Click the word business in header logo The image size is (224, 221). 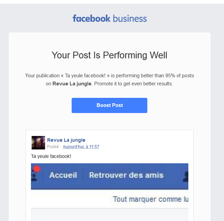click(x=130, y=18)
